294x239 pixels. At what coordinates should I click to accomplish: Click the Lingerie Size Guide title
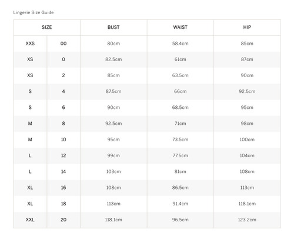34,12
